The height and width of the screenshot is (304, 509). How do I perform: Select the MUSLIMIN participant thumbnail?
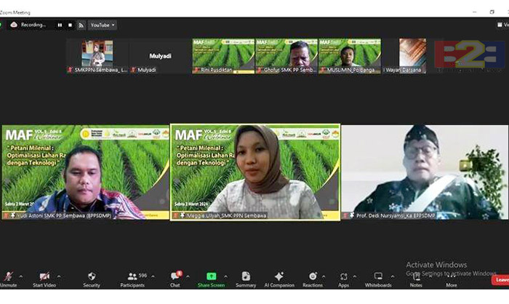click(x=350, y=56)
